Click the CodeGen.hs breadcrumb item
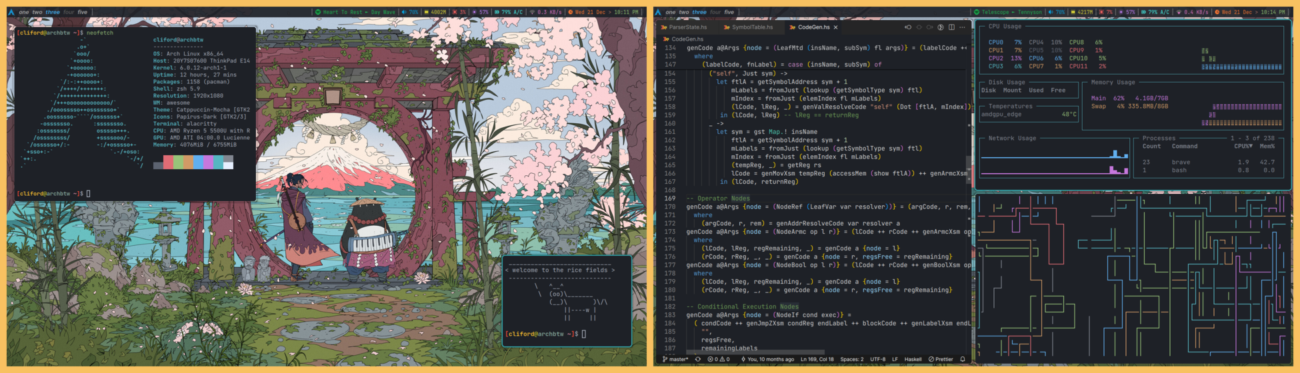Screen dimensions: 1300x373 (x=687, y=39)
